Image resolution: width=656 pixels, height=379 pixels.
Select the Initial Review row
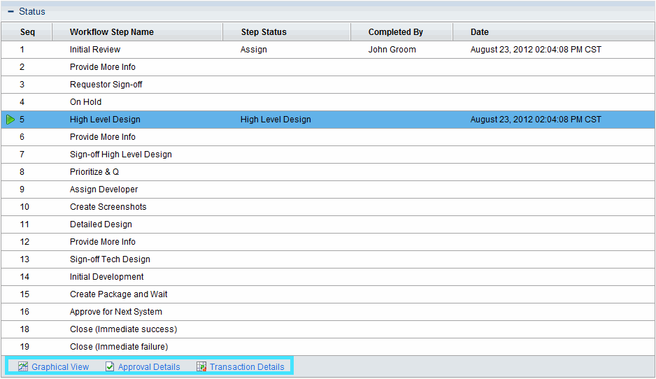[95, 50]
